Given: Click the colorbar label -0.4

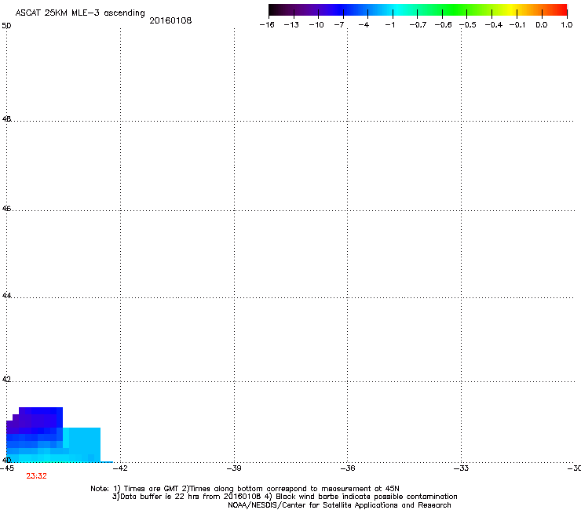Looking at the screenshot, I should pyautogui.click(x=494, y=25).
